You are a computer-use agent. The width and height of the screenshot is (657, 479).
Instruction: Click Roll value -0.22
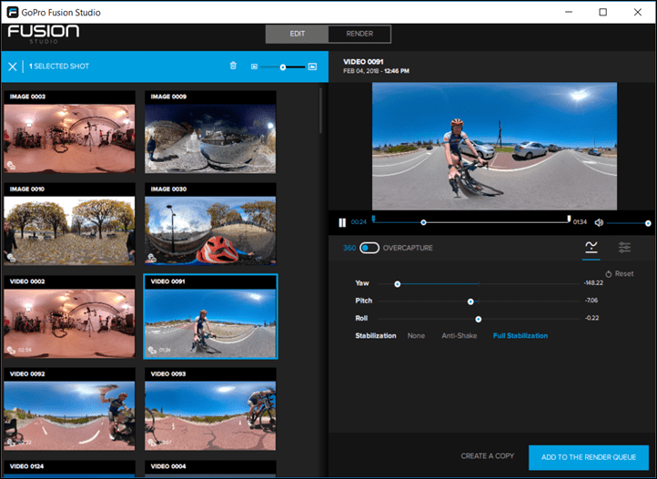tap(591, 318)
